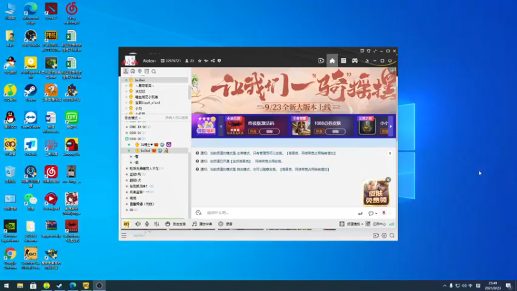Image resolution: width=517 pixels, height=291 pixels.
Task: Open the hamburger menu at bottom-left
Action: click(x=124, y=235)
